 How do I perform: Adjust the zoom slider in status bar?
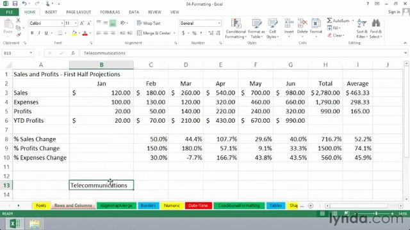click(376, 213)
